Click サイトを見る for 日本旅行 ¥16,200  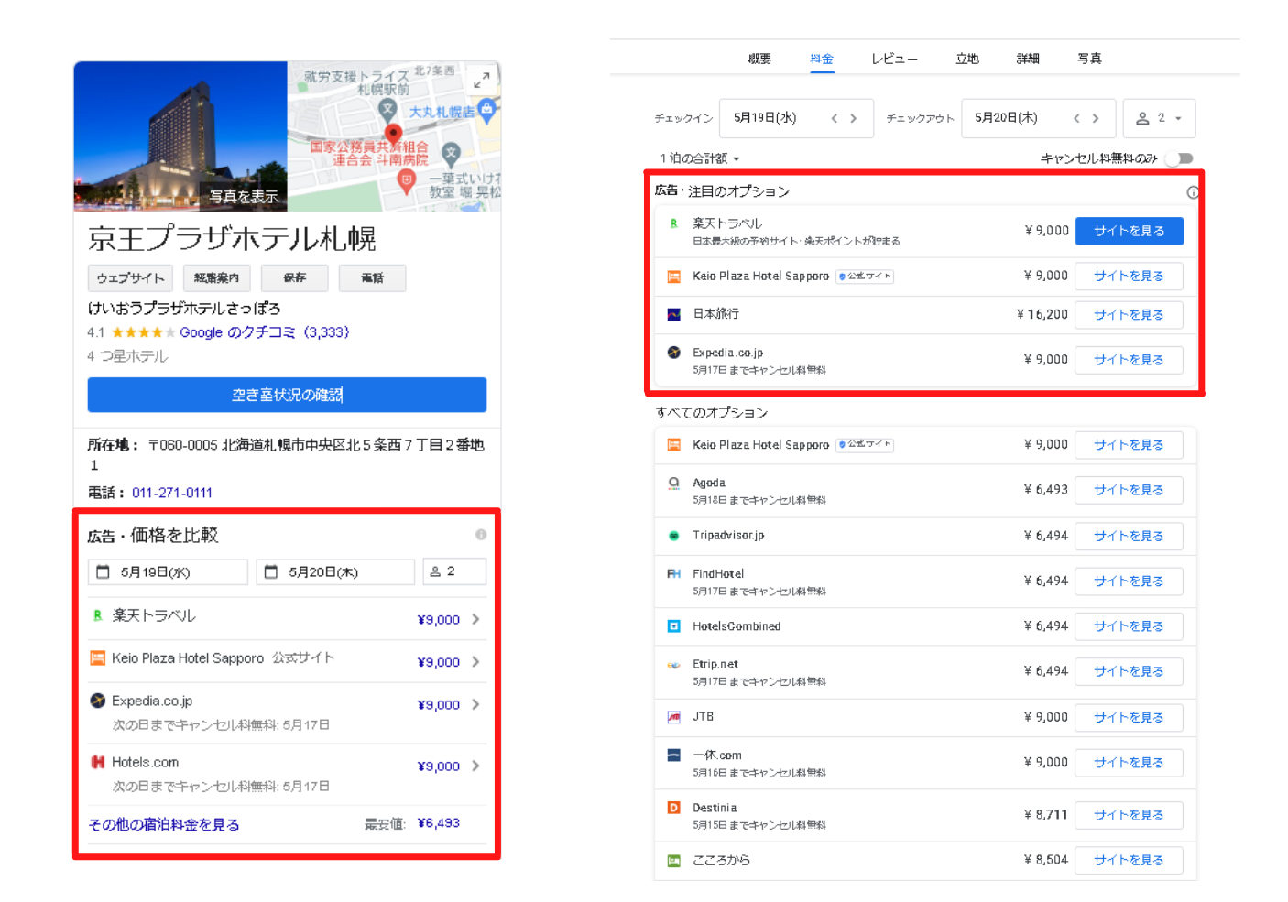point(1130,315)
